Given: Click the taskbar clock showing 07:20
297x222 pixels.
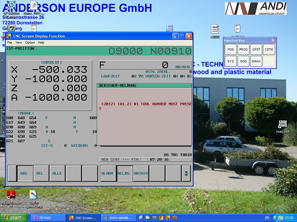Looking at the screenshot, I should click(289, 218).
